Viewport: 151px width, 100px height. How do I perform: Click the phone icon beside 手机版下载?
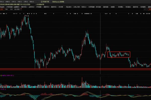click(42, 1)
